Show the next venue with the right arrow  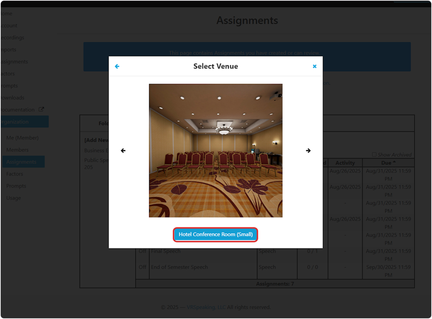308,151
